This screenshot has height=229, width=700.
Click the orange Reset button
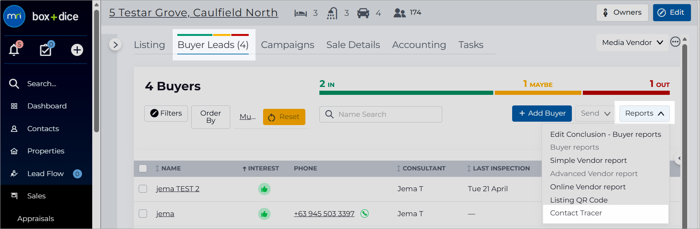point(284,117)
